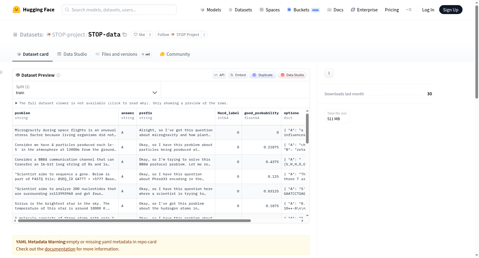Screen dimensions: 479x258
Task: Click the page's main vertical scrollbar
Action: point(477,52)
